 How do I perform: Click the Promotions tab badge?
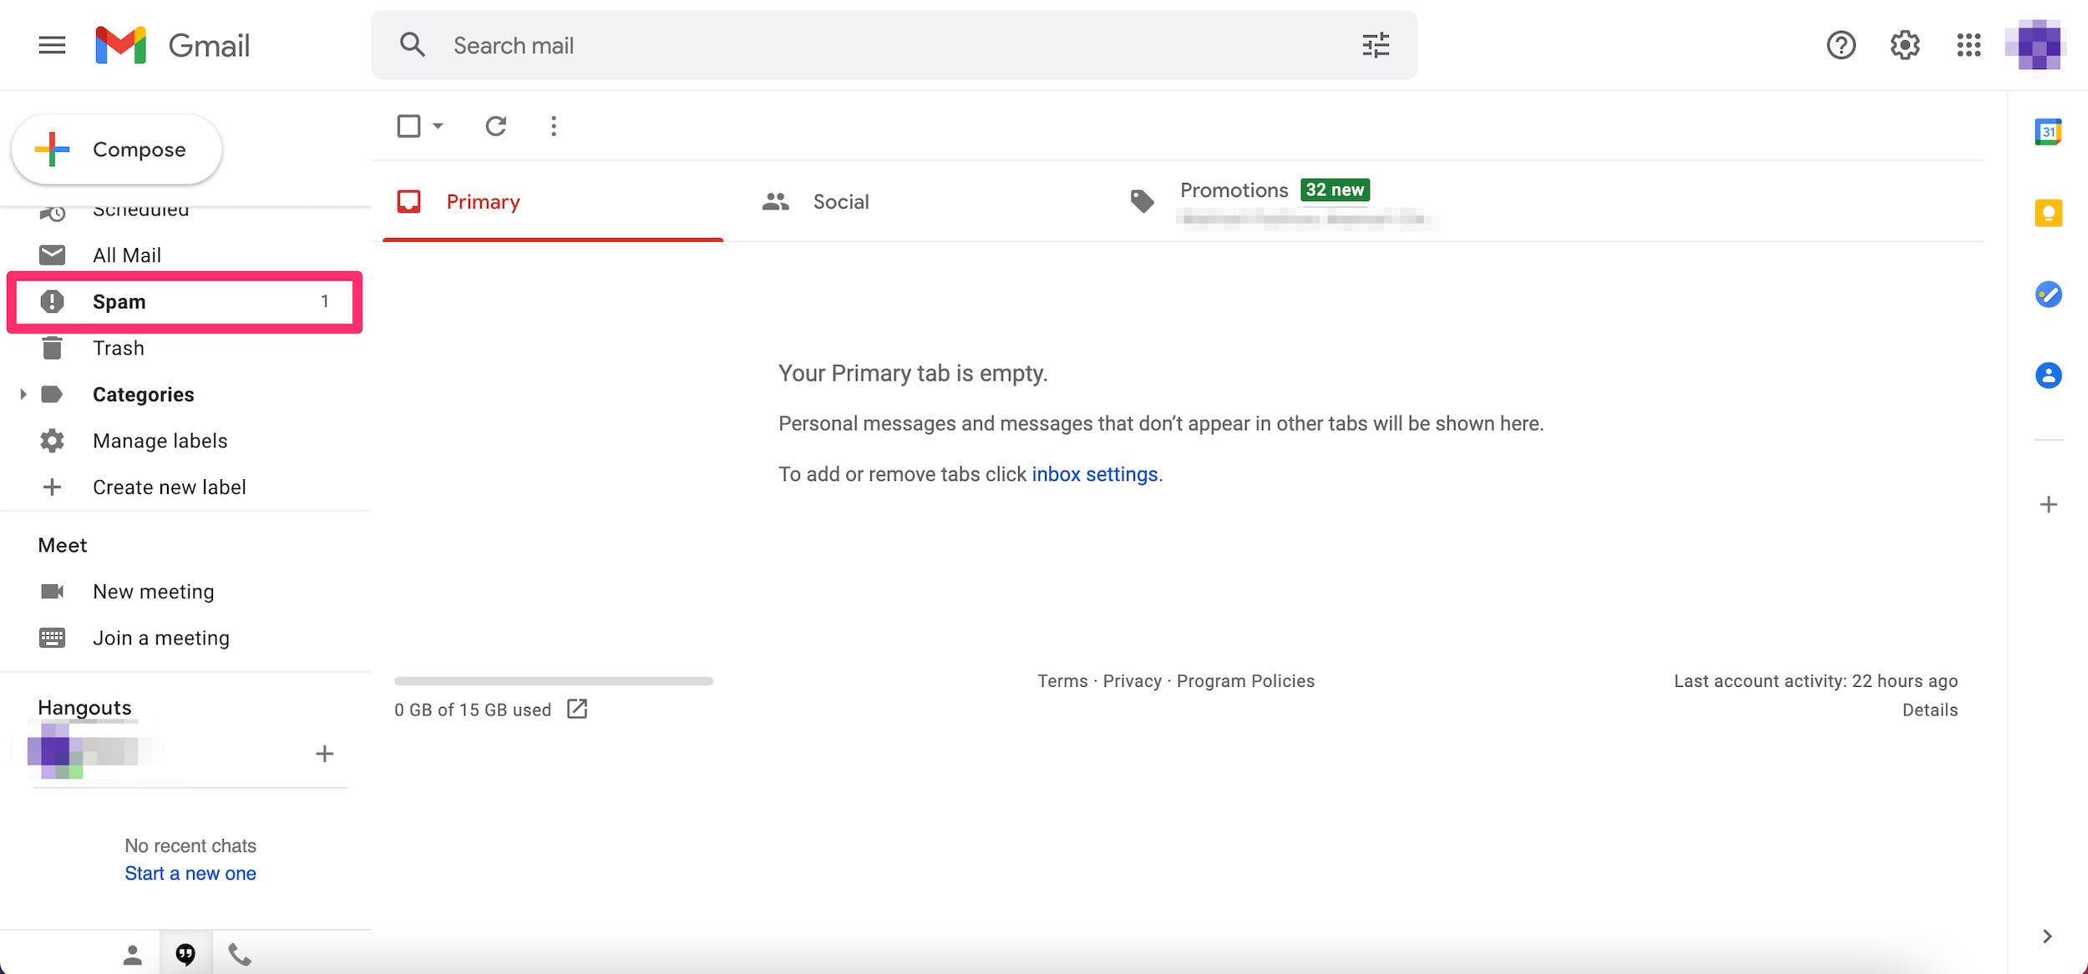pyautogui.click(x=1331, y=188)
